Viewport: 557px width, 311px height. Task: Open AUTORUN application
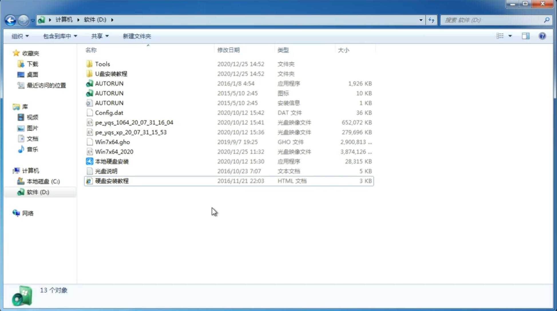point(109,83)
